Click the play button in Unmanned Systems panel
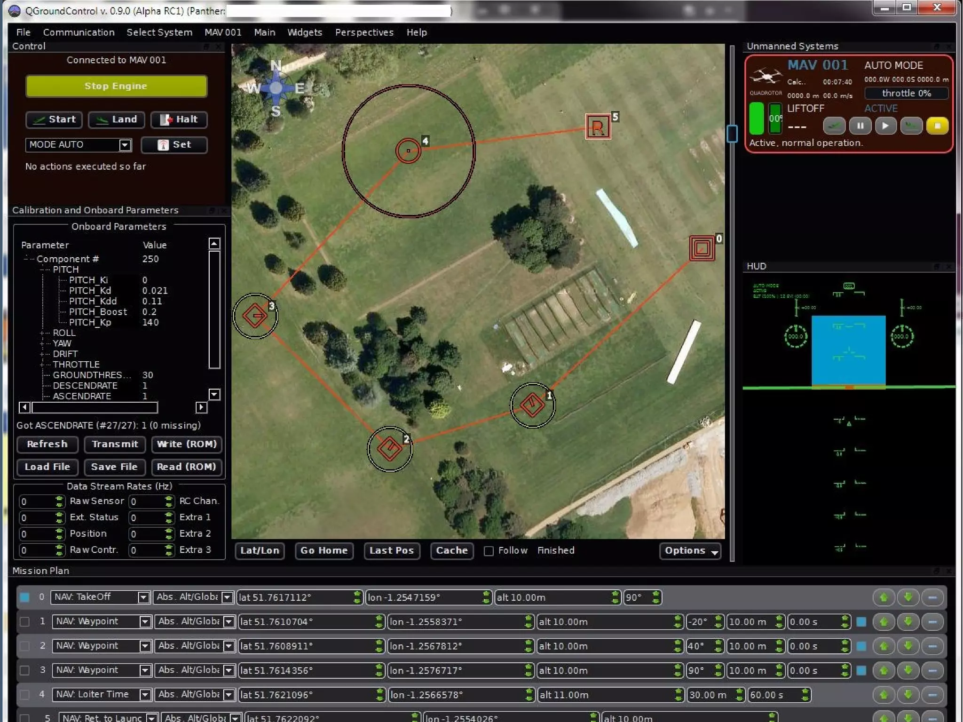 [885, 126]
